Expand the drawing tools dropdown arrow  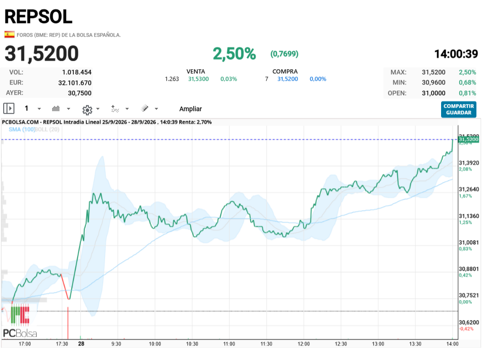pos(156,109)
